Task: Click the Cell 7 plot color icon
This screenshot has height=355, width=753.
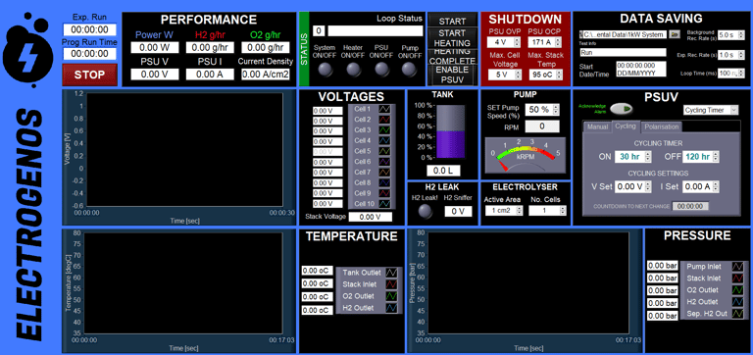Action: pyautogui.click(x=385, y=173)
